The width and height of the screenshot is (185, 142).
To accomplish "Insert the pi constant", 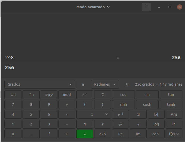I will [85, 124].
